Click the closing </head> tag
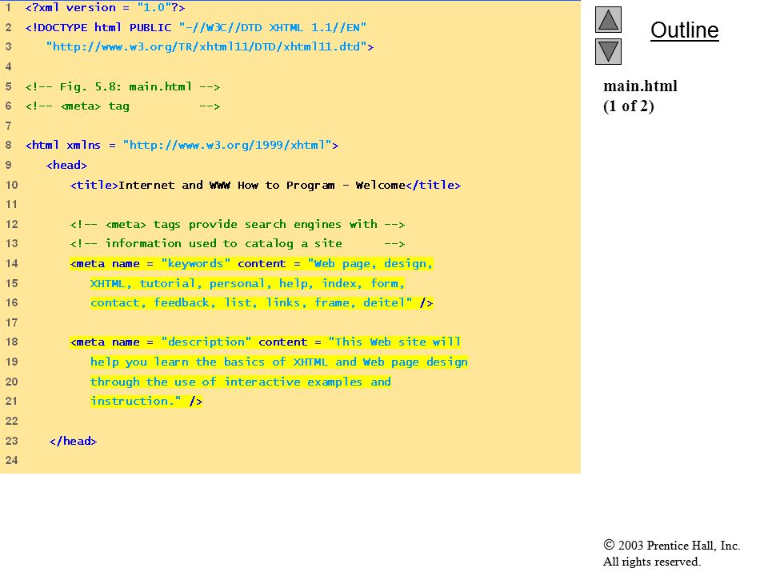The image size is (768, 576). point(73,441)
